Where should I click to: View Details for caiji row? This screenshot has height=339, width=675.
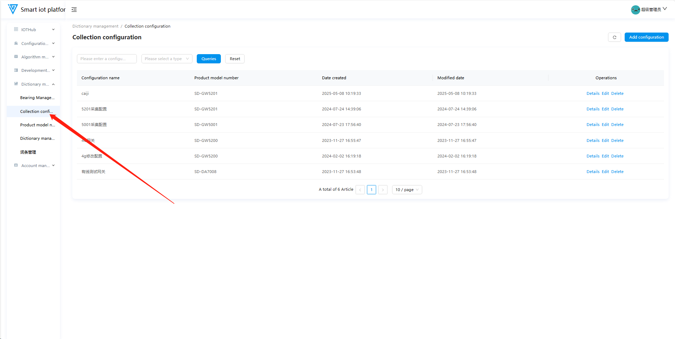pos(593,93)
